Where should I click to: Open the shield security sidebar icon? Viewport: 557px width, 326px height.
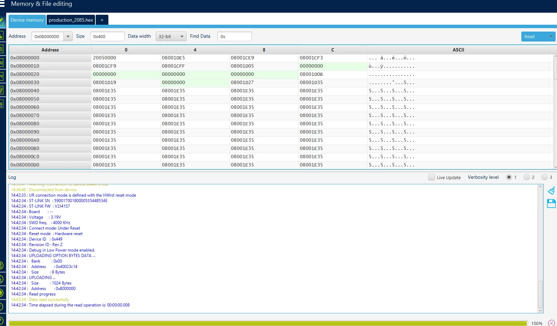click(2, 91)
